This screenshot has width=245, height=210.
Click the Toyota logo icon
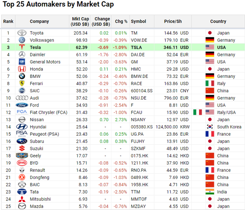tap(22, 33)
